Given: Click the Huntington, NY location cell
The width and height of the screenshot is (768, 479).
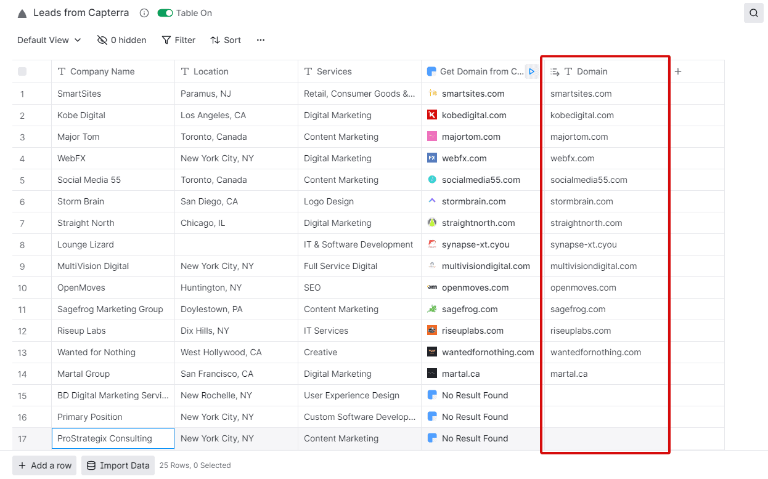Looking at the screenshot, I should tap(237, 288).
